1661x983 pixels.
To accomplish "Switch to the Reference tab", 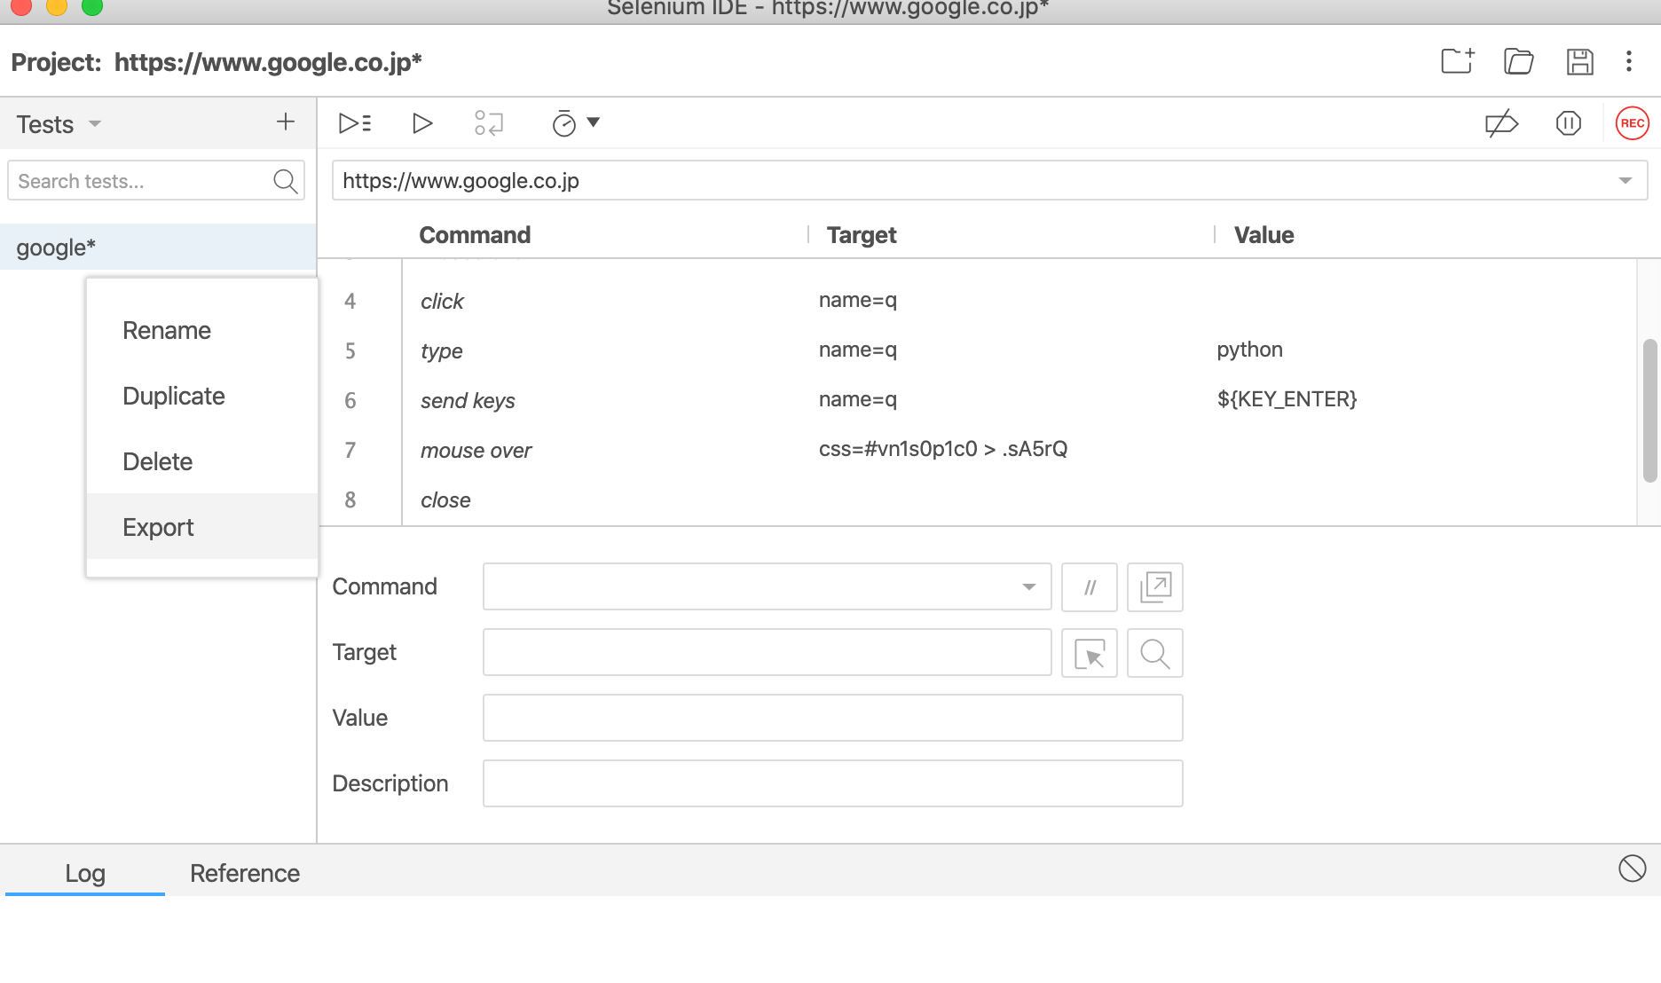I will pyautogui.click(x=245, y=873).
